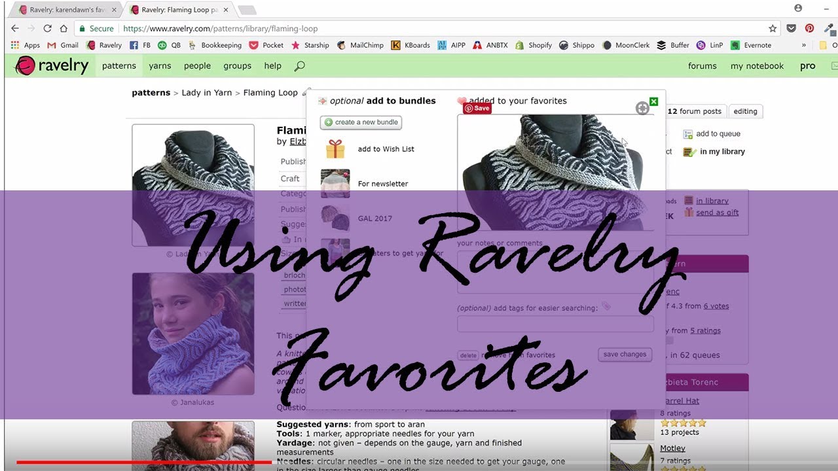Viewport: 838px width, 471px height.
Task: Click the Gmail bookmark icon
Action: 52,45
